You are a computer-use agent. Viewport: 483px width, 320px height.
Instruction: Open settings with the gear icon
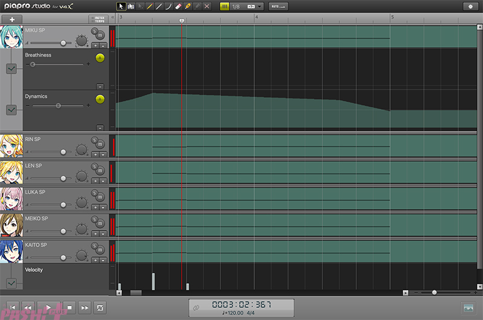click(469, 6)
